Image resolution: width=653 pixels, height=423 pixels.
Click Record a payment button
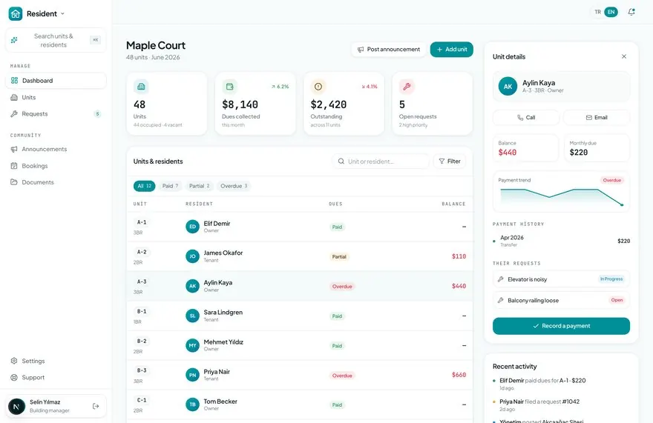pyautogui.click(x=561, y=326)
